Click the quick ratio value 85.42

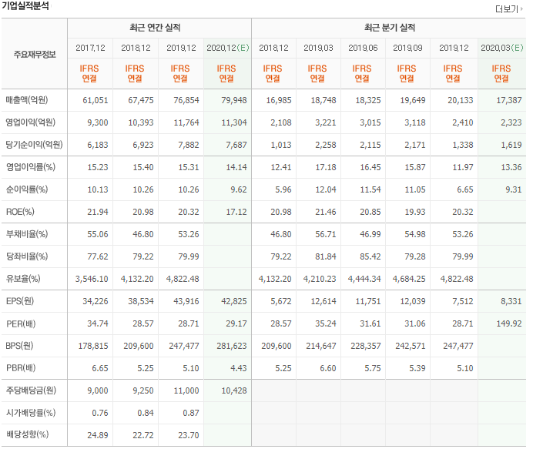coord(370,256)
